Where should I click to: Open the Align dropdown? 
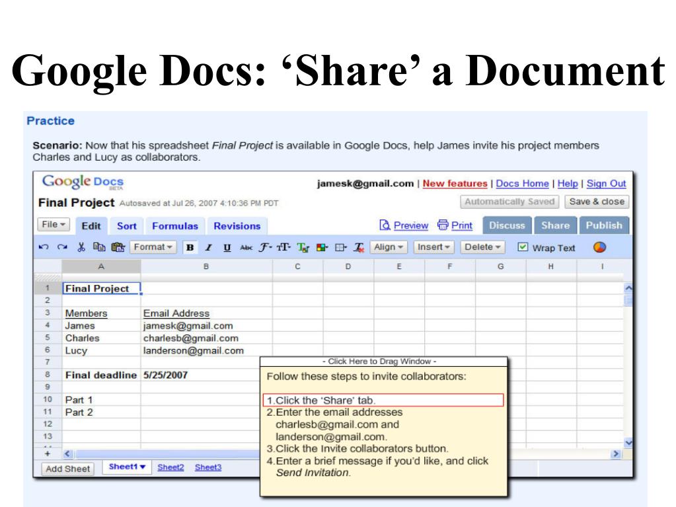pyautogui.click(x=389, y=247)
